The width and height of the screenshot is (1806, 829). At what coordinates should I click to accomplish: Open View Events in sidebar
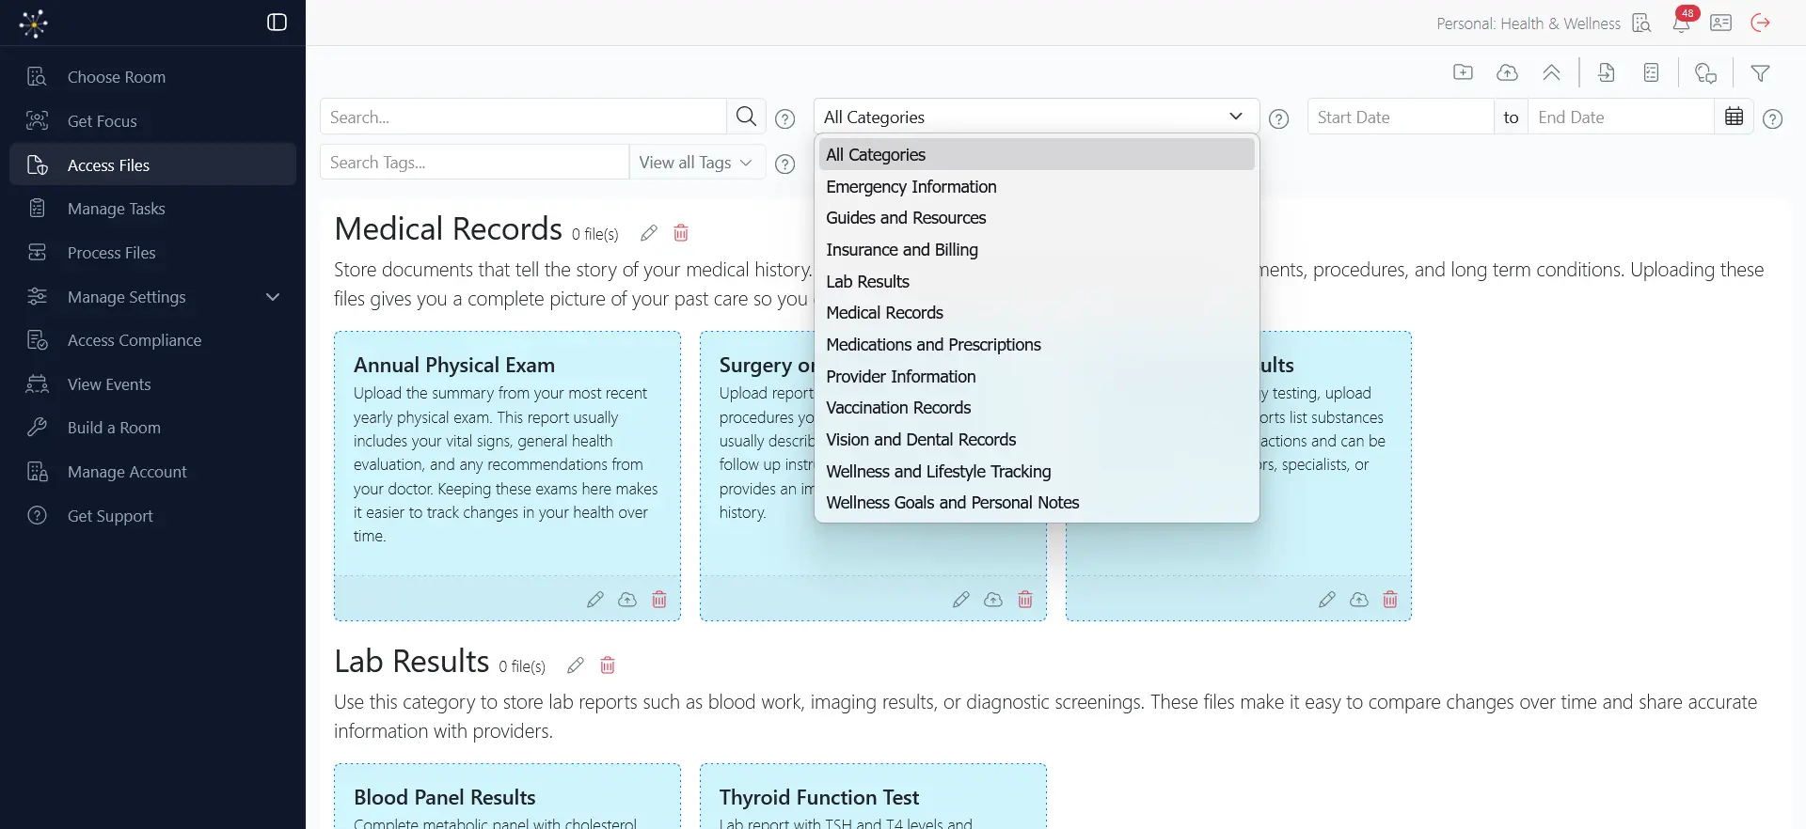pos(152,384)
